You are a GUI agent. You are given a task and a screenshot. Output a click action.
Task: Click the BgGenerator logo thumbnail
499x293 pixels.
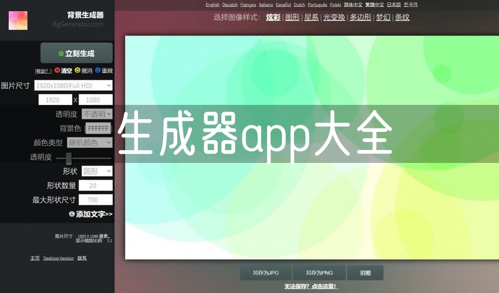[18, 21]
